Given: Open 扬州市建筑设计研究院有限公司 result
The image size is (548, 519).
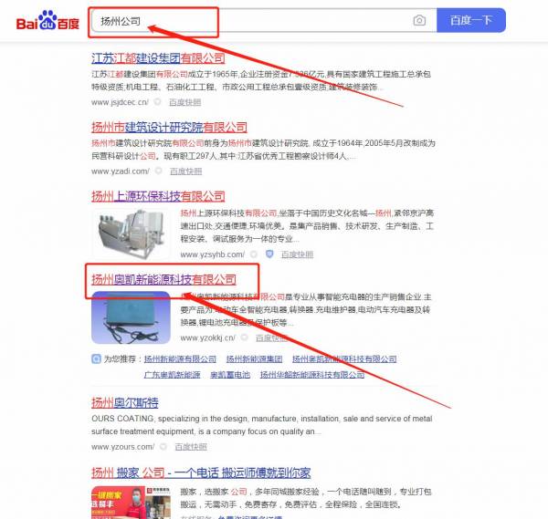Looking at the screenshot, I should (x=169, y=127).
